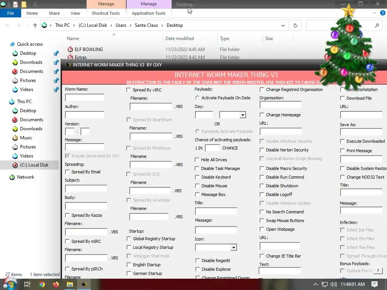Click This PC in navigation pane
This screenshot has width=387, height=290.
click(x=24, y=102)
